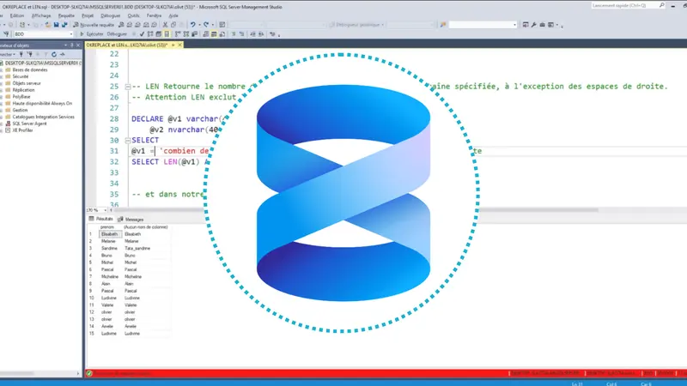Open the Requête menu

[x=66, y=15]
